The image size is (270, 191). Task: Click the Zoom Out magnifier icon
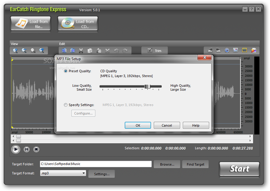tap(24, 50)
